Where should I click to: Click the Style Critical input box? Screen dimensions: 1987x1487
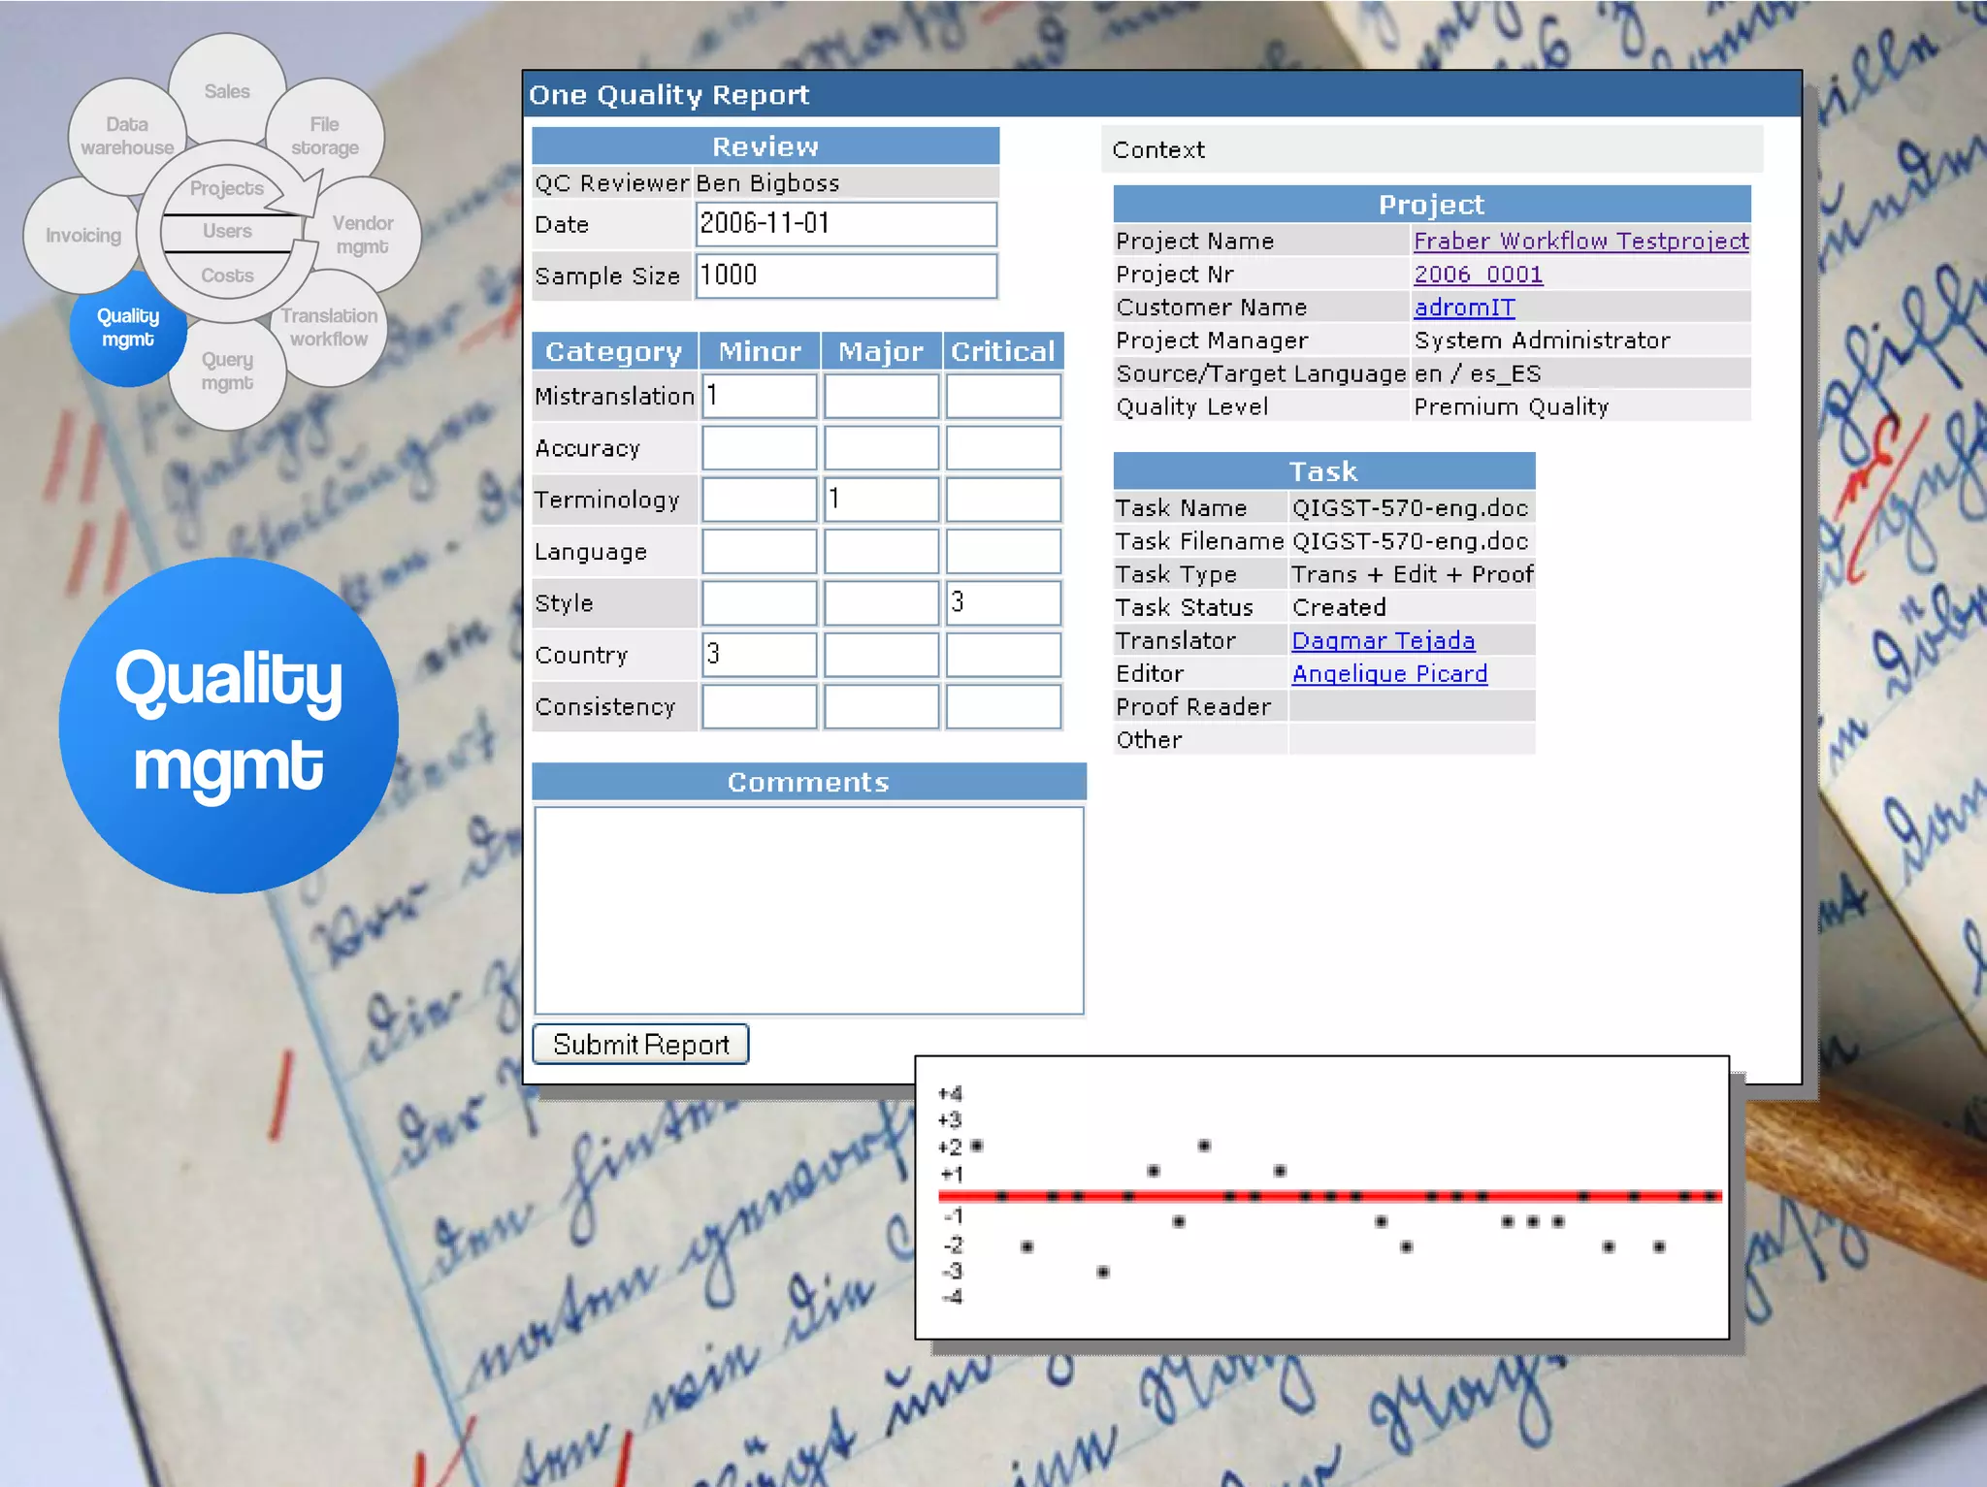(1002, 602)
